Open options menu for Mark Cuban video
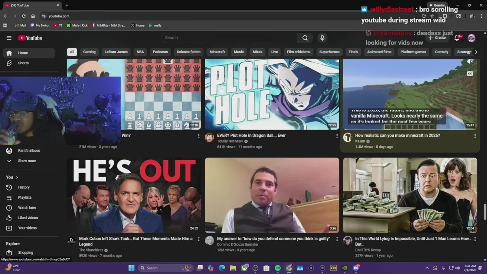487x274 pixels. click(x=199, y=239)
